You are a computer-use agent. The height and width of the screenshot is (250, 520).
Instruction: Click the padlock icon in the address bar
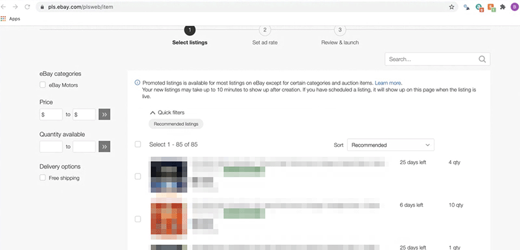point(42,7)
